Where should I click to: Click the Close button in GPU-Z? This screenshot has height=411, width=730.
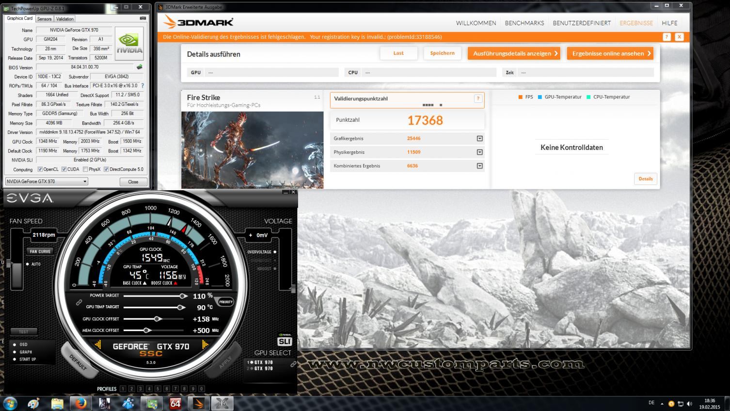pyautogui.click(x=133, y=181)
